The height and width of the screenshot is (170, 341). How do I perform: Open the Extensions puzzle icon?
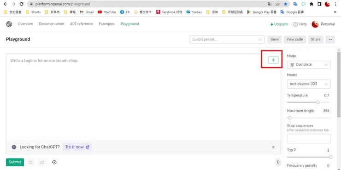[312, 4]
